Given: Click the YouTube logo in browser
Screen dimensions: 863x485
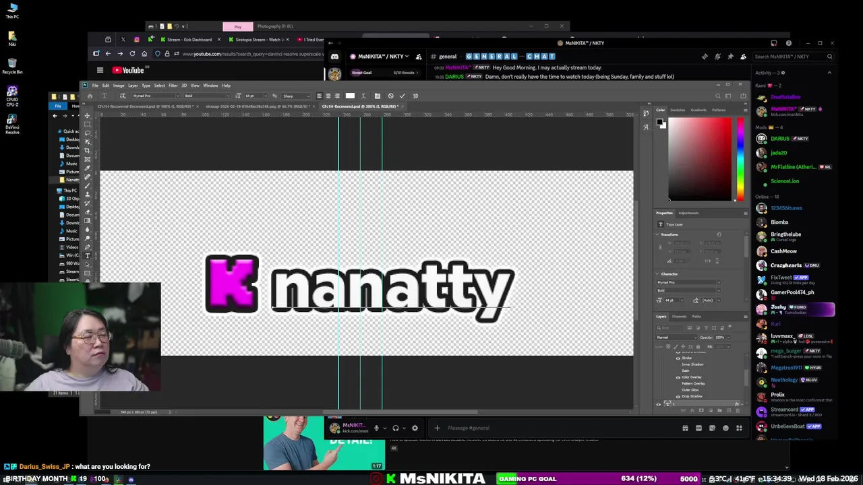Looking at the screenshot, I should coord(128,70).
